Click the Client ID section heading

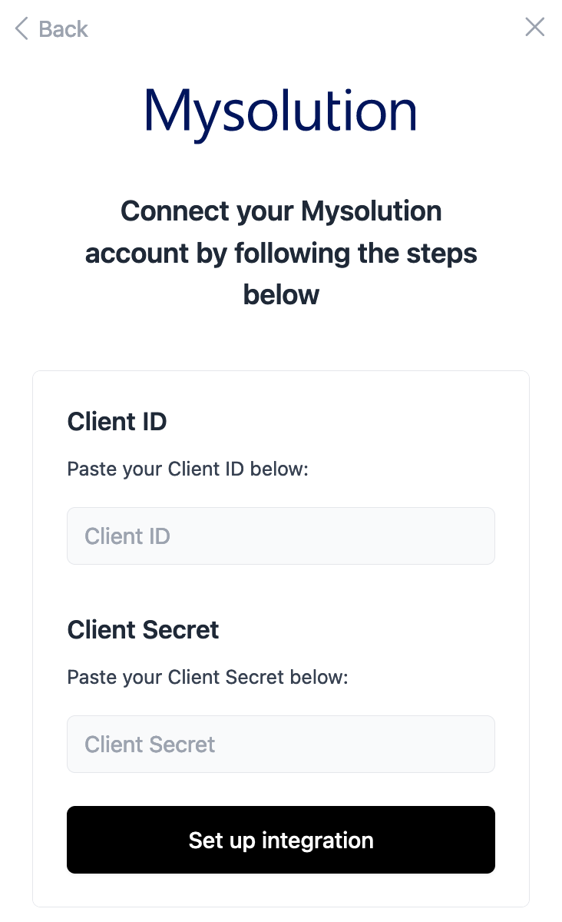pos(117,421)
